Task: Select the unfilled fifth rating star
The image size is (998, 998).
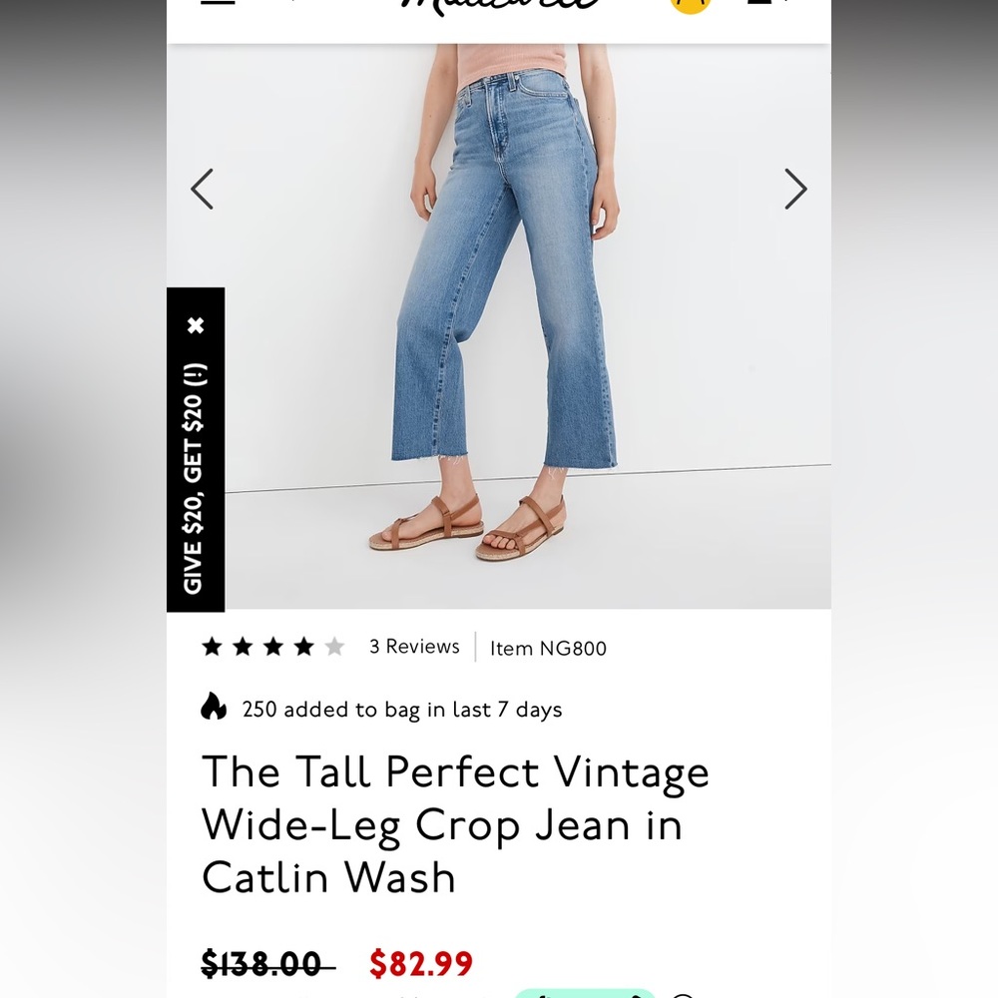Action: [x=332, y=647]
